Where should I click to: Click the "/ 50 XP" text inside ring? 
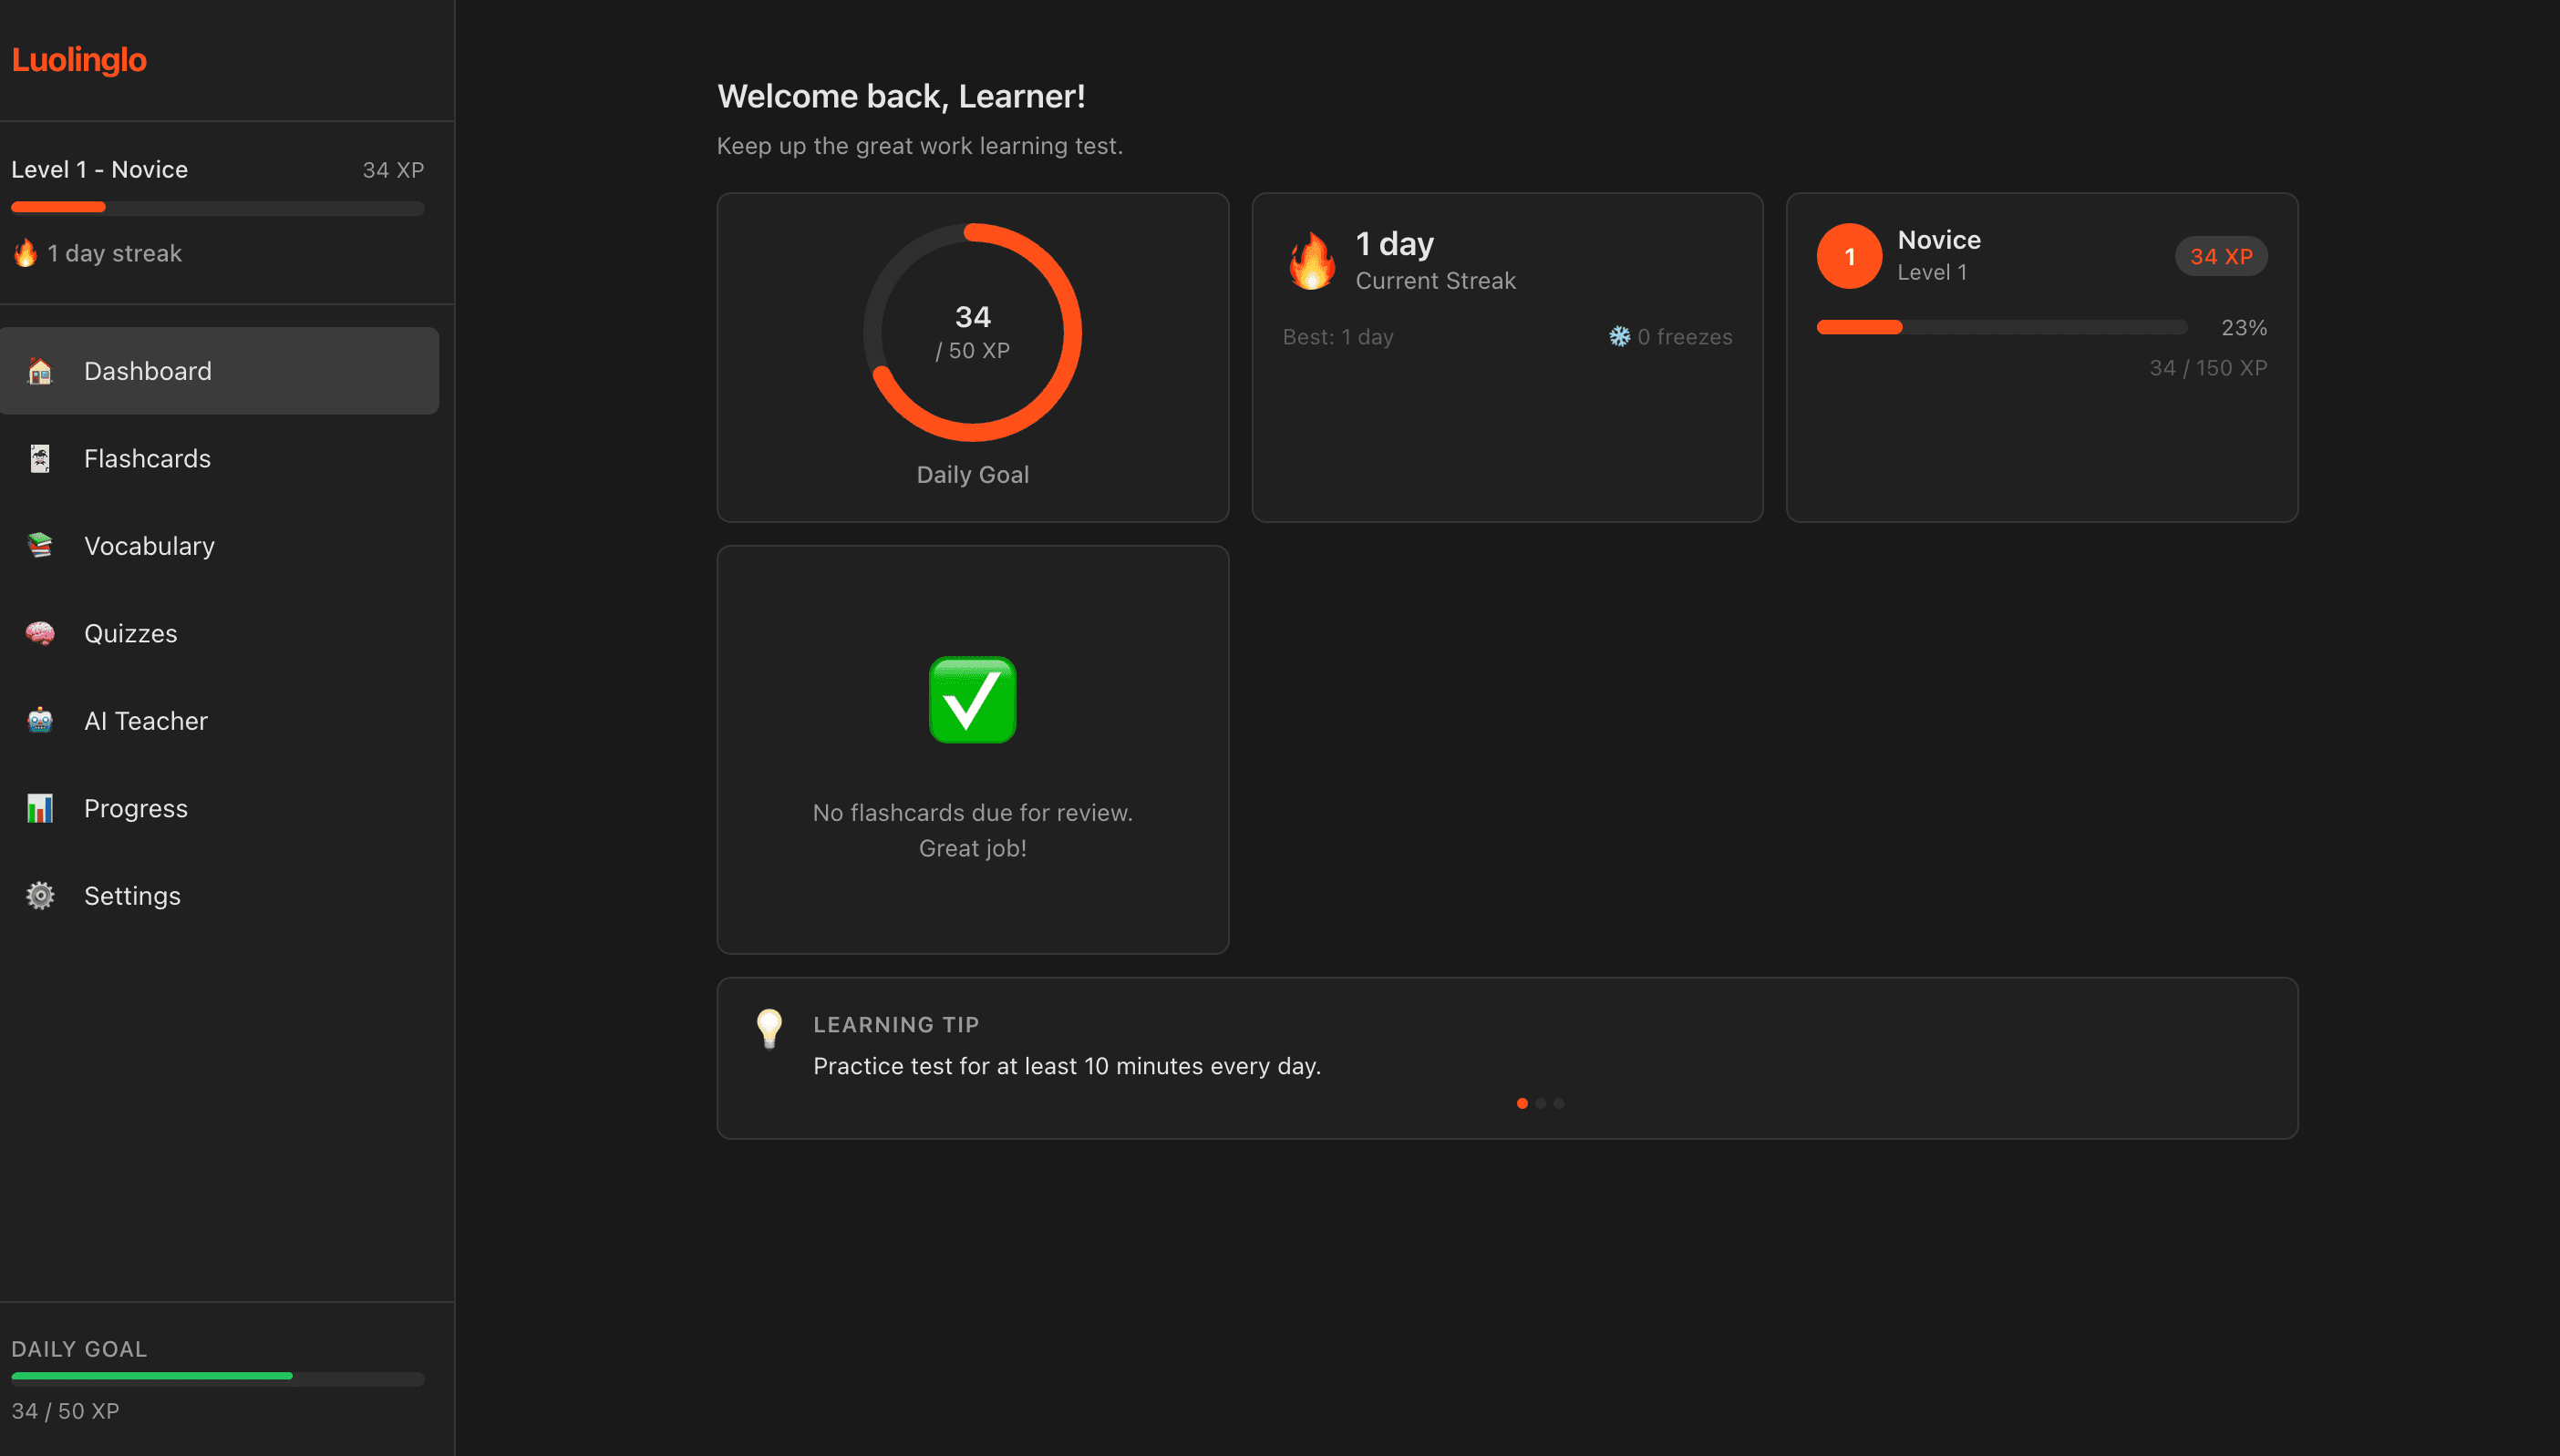click(973, 351)
